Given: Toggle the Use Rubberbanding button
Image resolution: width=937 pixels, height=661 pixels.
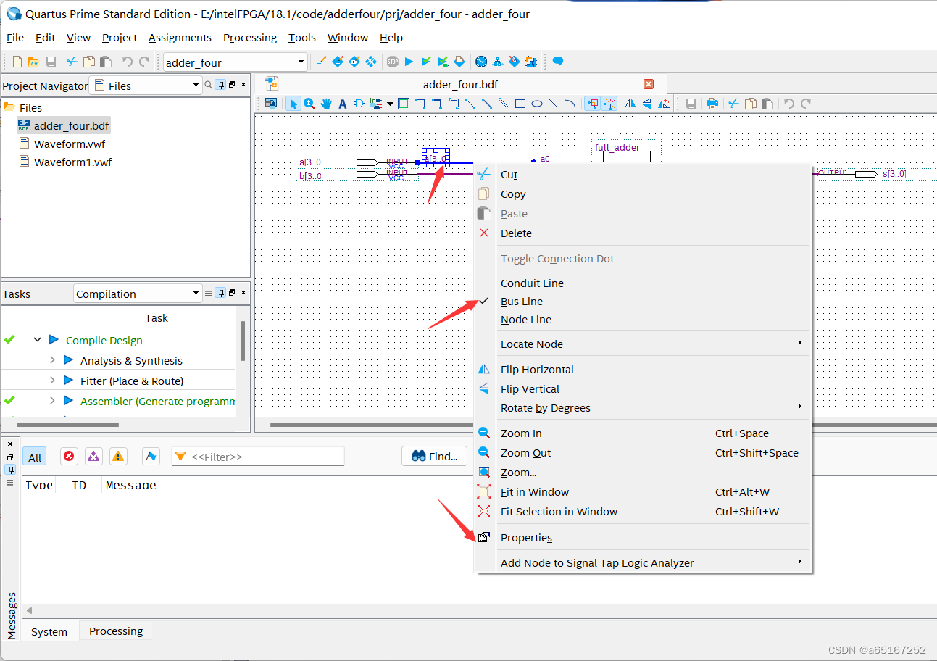Looking at the screenshot, I should [592, 104].
